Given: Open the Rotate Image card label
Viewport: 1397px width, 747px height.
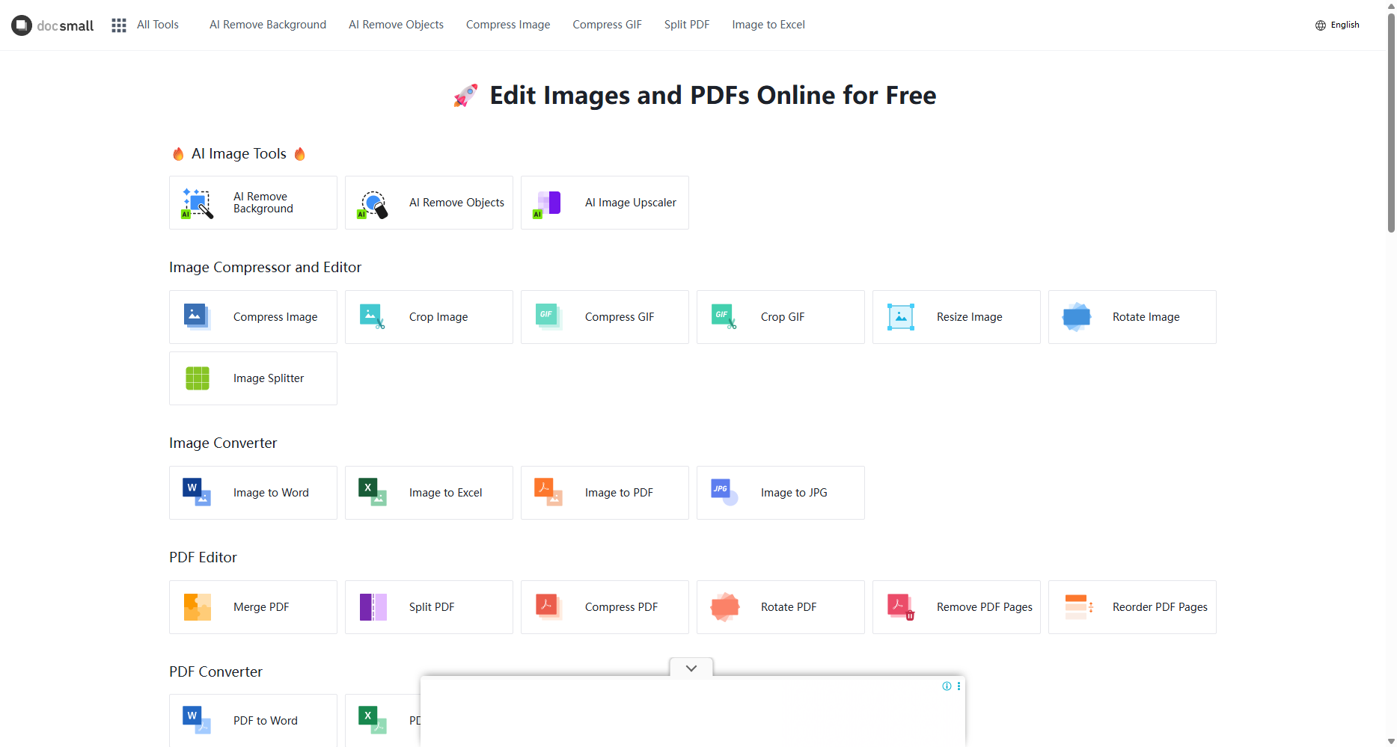Looking at the screenshot, I should (x=1146, y=317).
